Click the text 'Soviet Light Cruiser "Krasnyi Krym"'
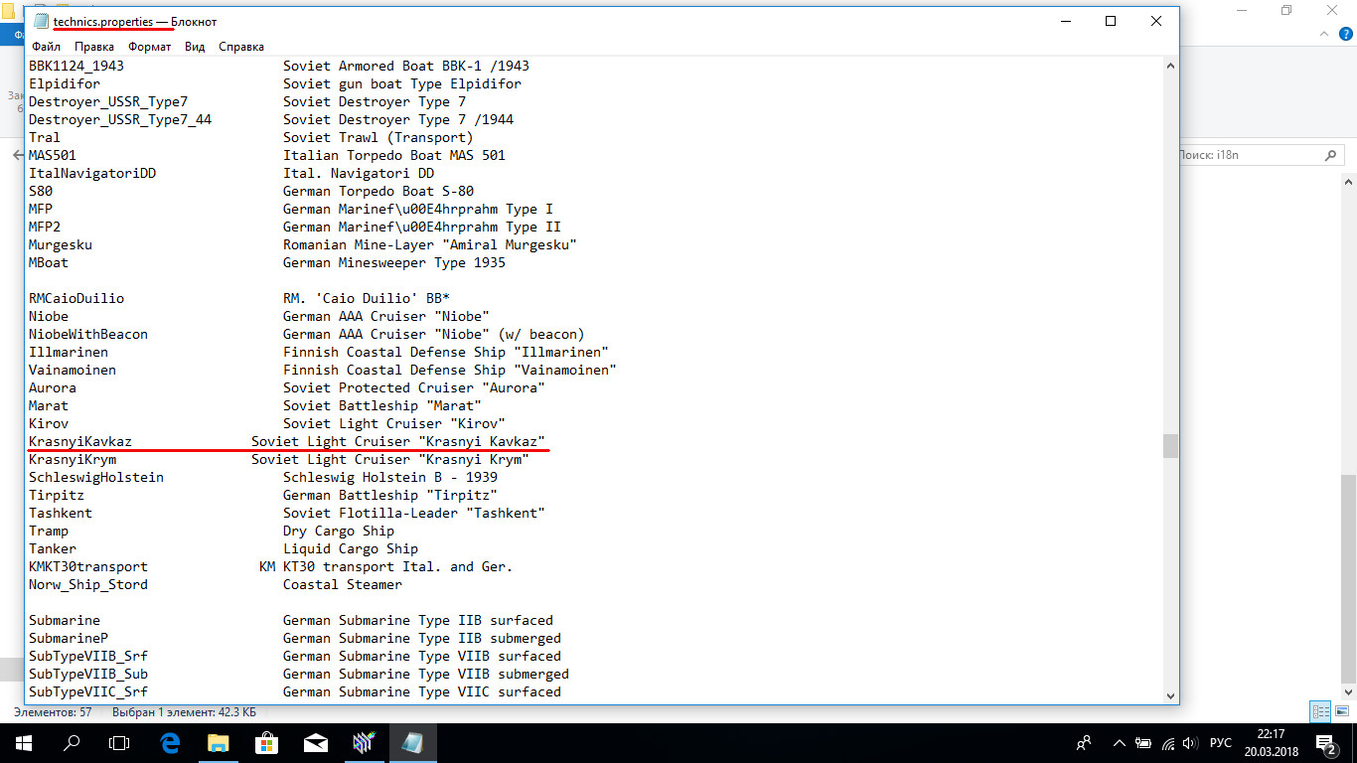Image resolution: width=1357 pixels, height=763 pixels. [x=390, y=459]
